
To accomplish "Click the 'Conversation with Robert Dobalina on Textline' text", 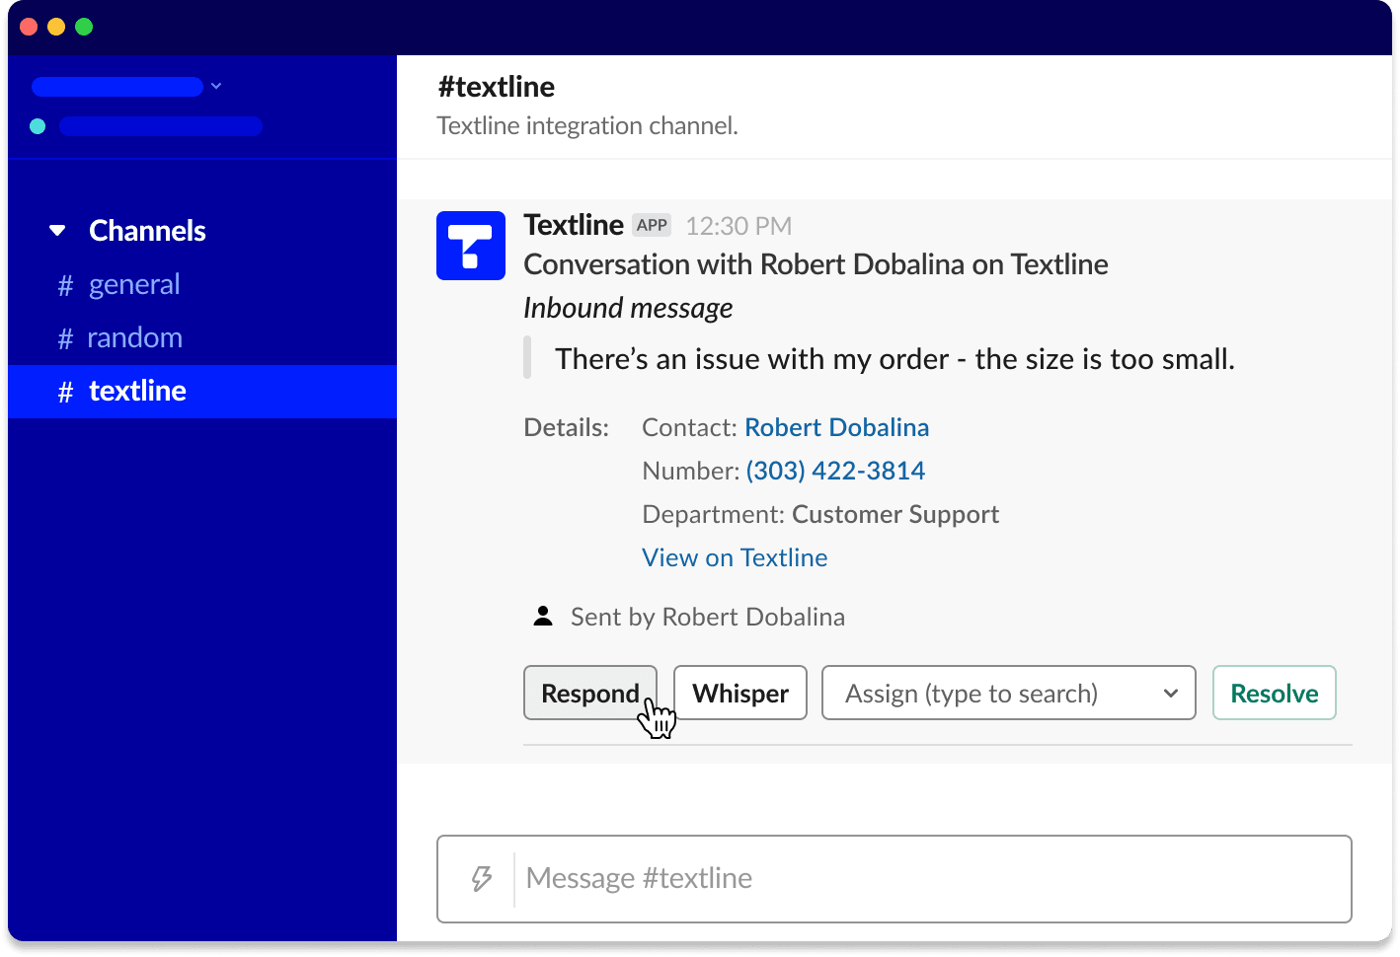I will [816, 264].
